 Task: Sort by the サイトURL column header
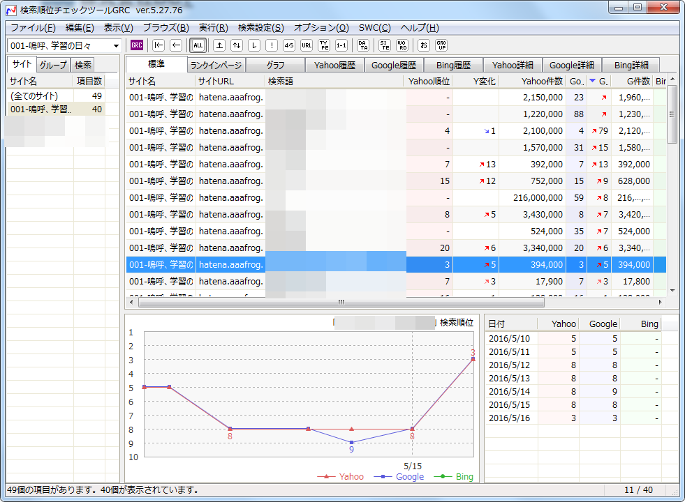pos(230,81)
